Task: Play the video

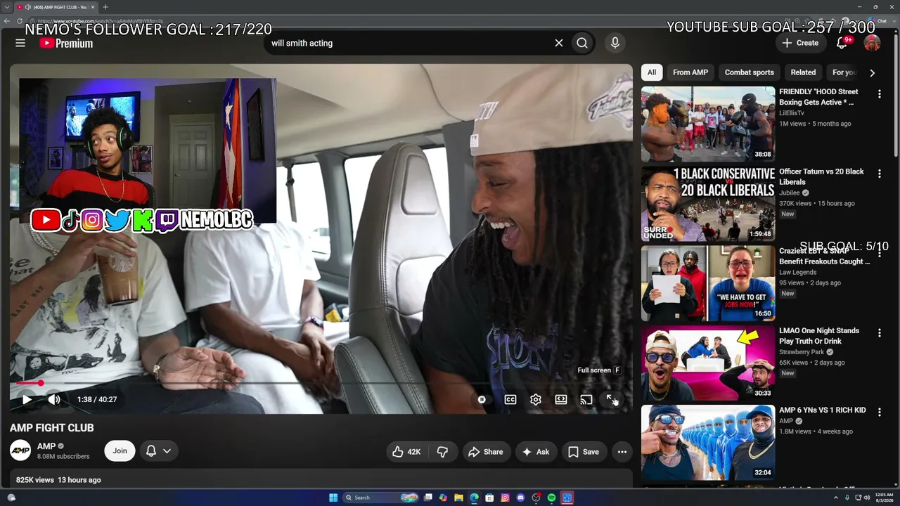Action: (27, 399)
